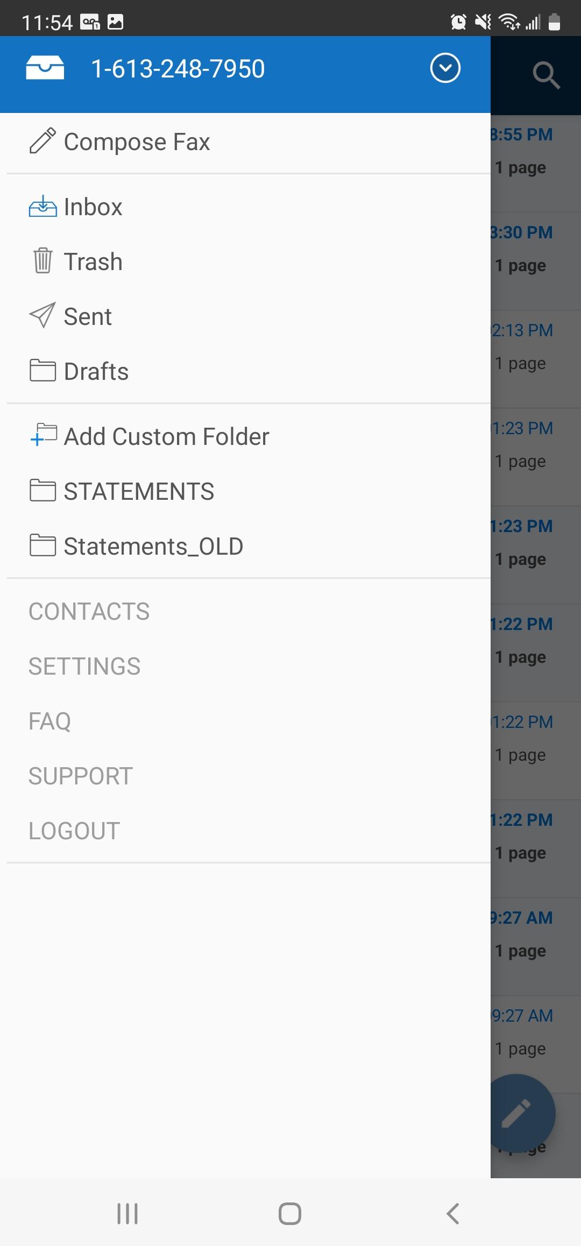Open the Statements_OLD folder
This screenshot has height=1246, width=581.
coord(245,546)
